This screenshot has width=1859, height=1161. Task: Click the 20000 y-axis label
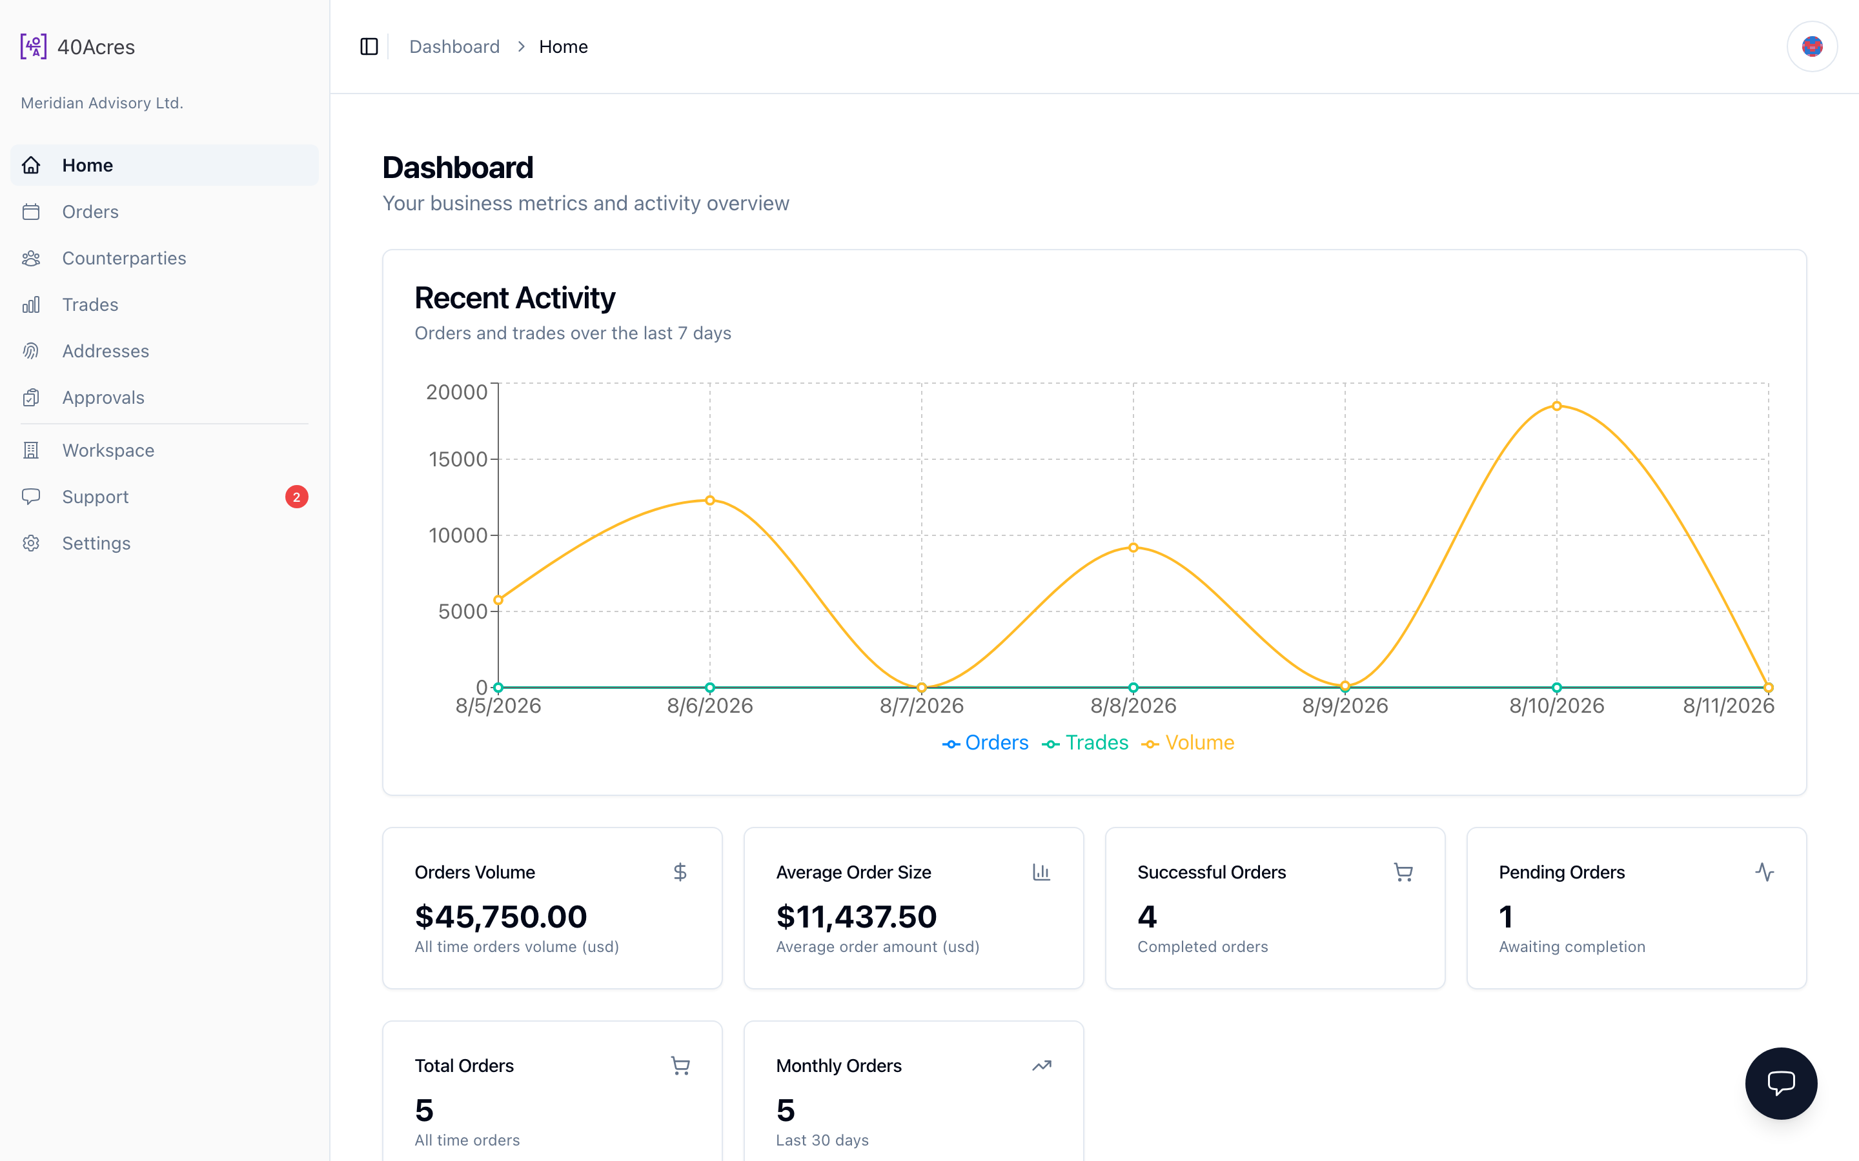point(457,392)
